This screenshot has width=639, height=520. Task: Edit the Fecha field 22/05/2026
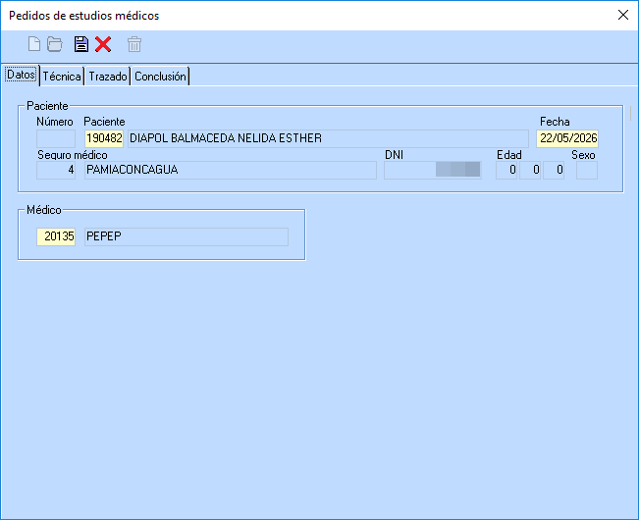click(567, 138)
